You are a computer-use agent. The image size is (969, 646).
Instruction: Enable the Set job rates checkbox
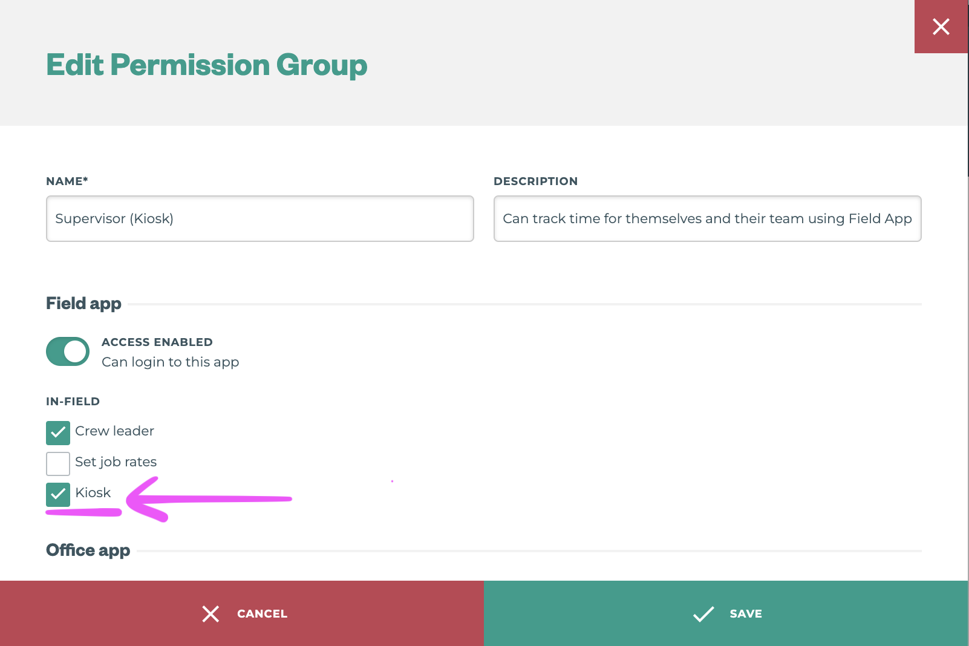point(58,463)
